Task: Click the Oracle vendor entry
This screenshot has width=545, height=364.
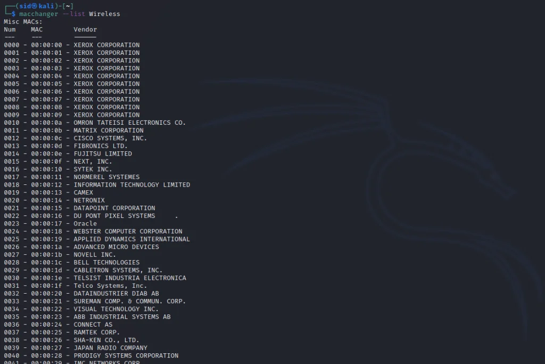Action: [x=85, y=223]
